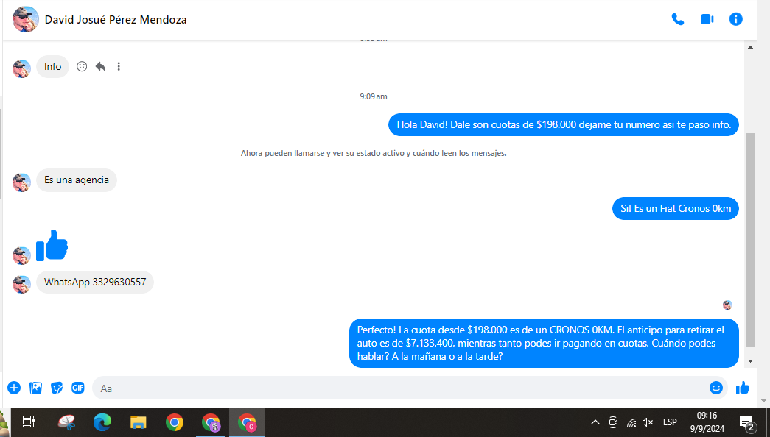Open network Wi-Fi settings tray icon
Screen dimensions: 770x437
[631, 422]
